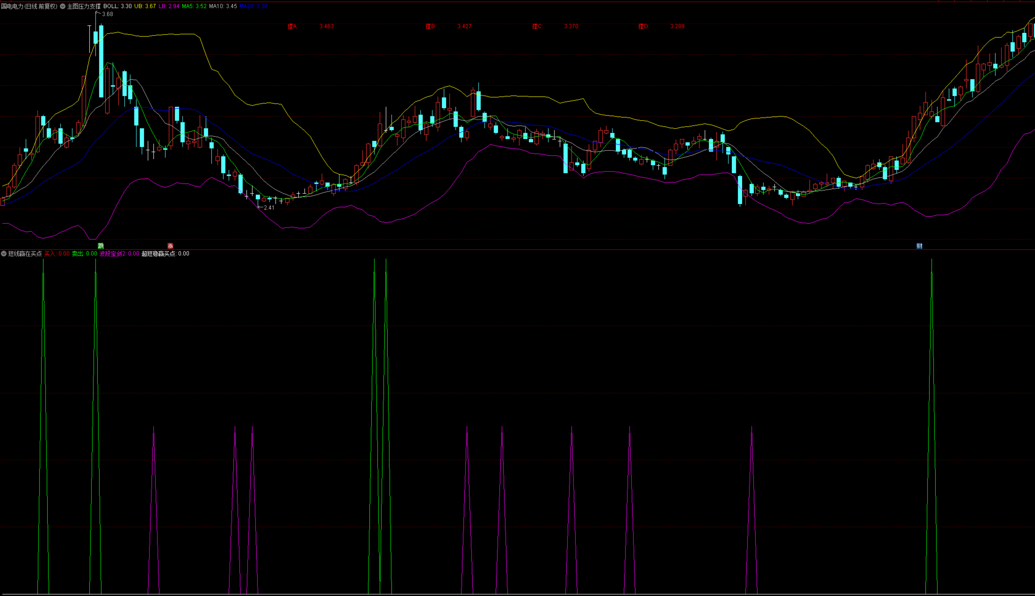Expand the 短线赢在买点 indicator dropdown arrow

coord(4,254)
